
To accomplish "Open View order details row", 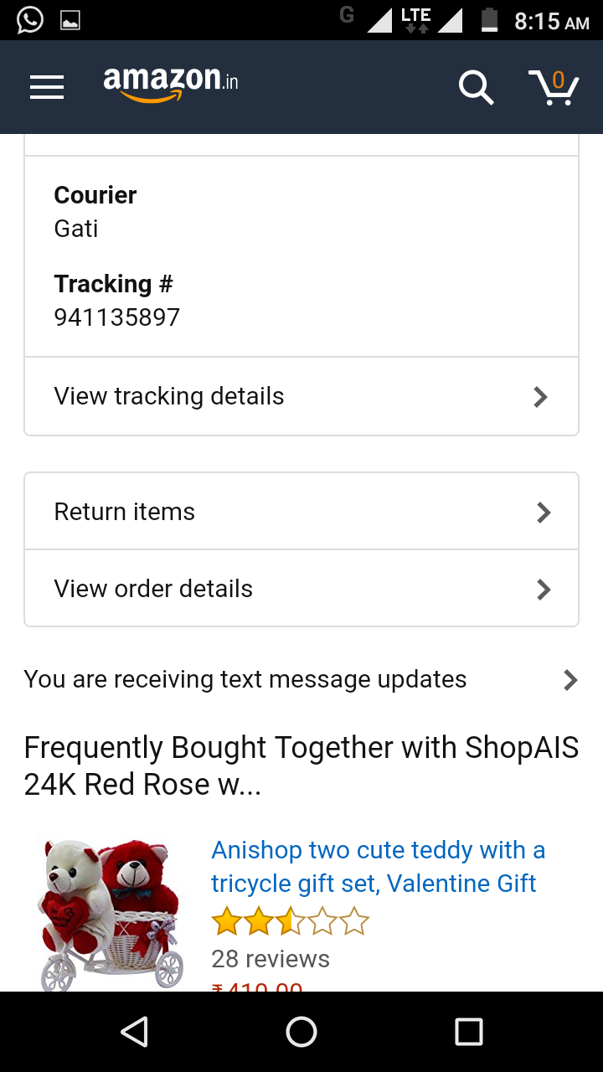I will click(x=251, y=589).
